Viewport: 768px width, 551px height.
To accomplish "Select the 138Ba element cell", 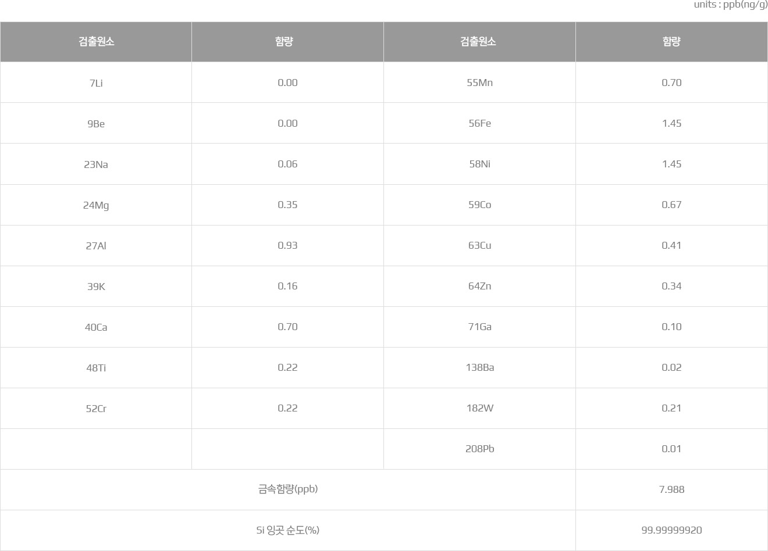I will pos(479,367).
